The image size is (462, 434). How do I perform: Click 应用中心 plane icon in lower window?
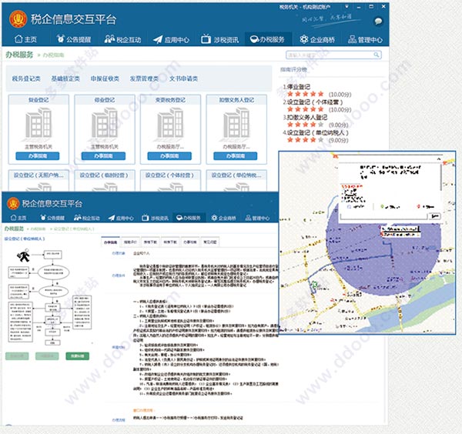112,218
